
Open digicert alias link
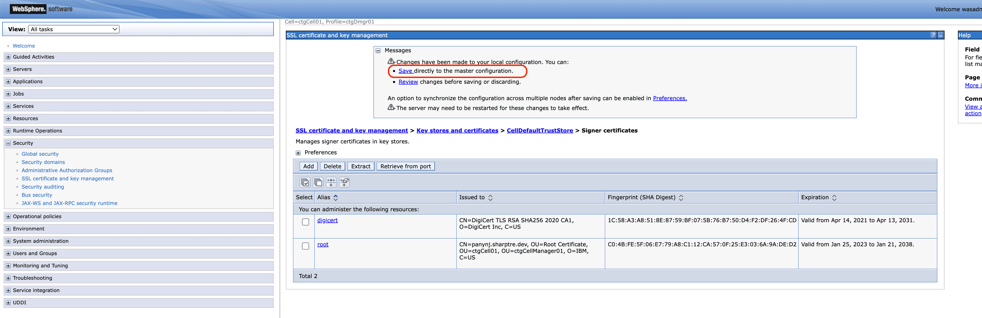pos(327,220)
